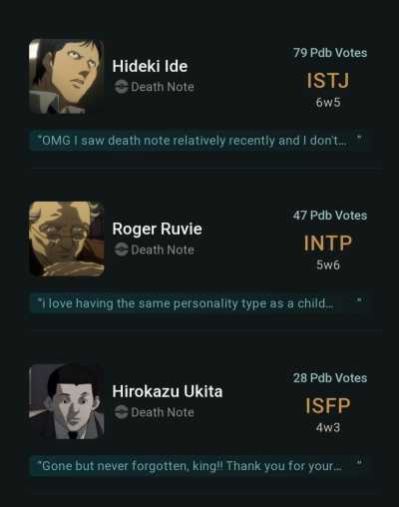Click the Death Note category icon under Hideki Ide

(121, 87)
